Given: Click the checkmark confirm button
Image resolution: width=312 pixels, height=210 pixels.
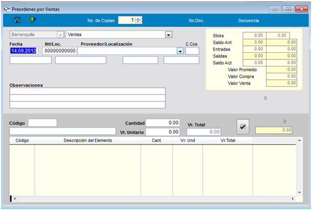Looking at the screenshot, I should tap(243, 127).
